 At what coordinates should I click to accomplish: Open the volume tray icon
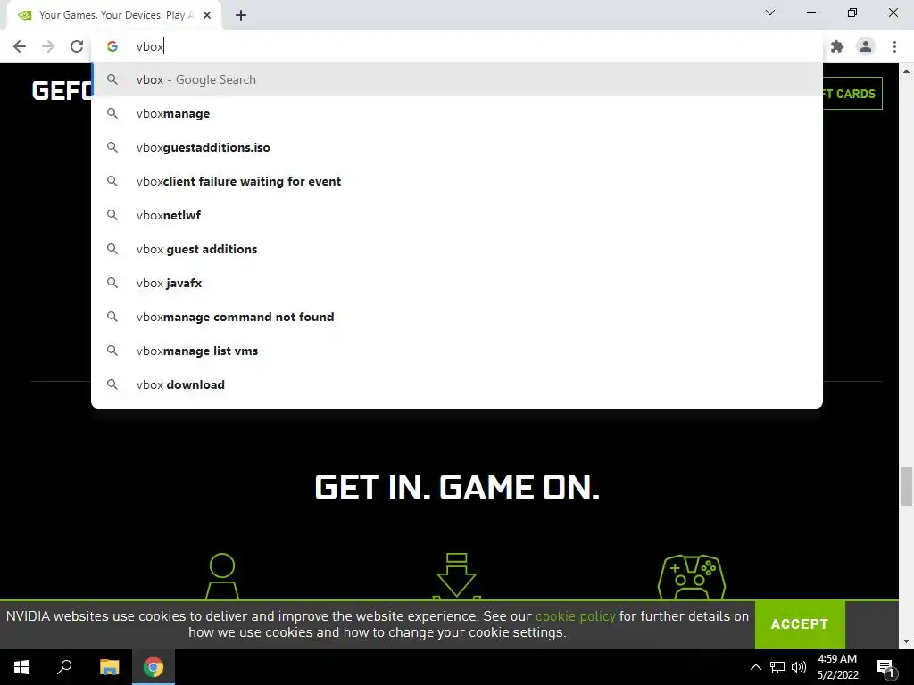coord(799,667)
